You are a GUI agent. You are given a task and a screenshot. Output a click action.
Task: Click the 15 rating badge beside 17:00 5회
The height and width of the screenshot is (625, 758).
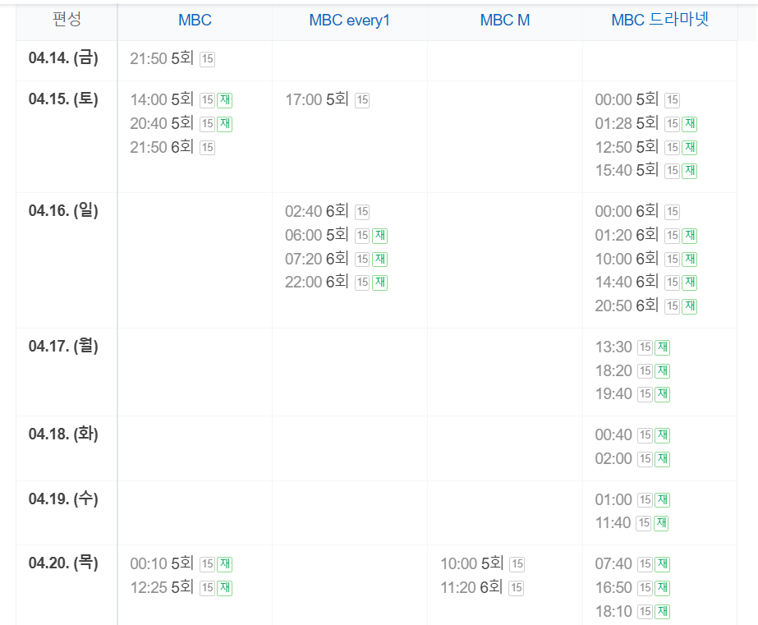tap(362, 100)
